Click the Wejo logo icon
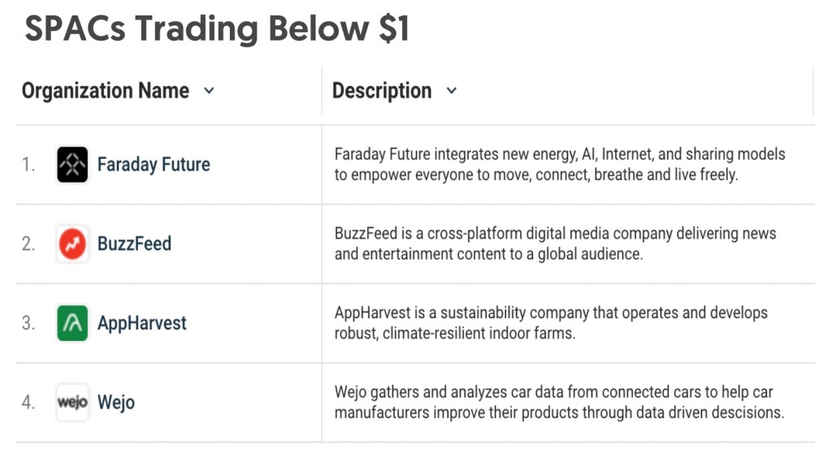The image size is (832, 452). click(x=72, y=402)
